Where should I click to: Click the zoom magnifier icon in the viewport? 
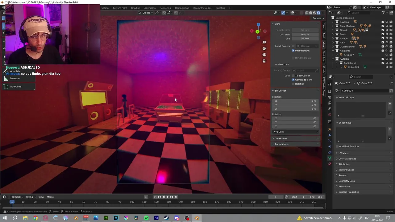point(264,42)
